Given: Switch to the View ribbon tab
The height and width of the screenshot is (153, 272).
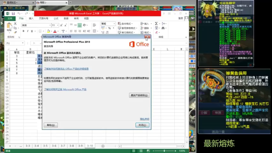Looking at the screenshot, I should (86, 18).
